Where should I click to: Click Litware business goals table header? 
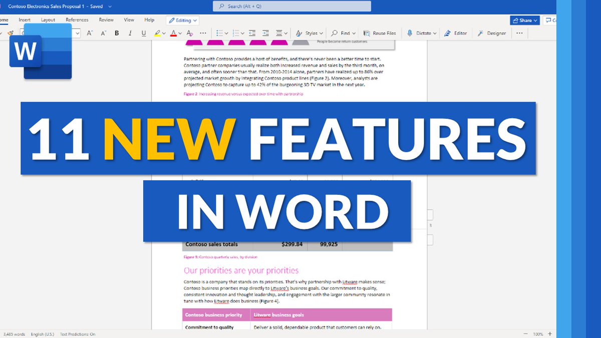[321, 315]
